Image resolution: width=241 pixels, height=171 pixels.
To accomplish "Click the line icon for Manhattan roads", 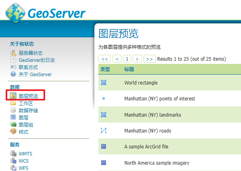I will point(104,131).
